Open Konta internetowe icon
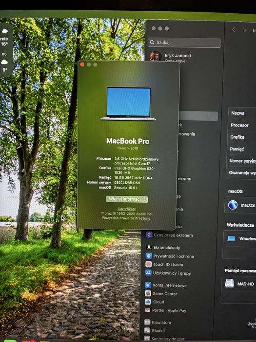Screen dimensions: 256x342 (148, 285)
